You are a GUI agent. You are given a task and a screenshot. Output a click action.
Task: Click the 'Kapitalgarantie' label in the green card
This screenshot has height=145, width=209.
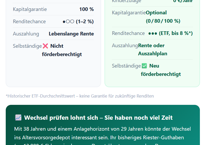tap(129, 13)
